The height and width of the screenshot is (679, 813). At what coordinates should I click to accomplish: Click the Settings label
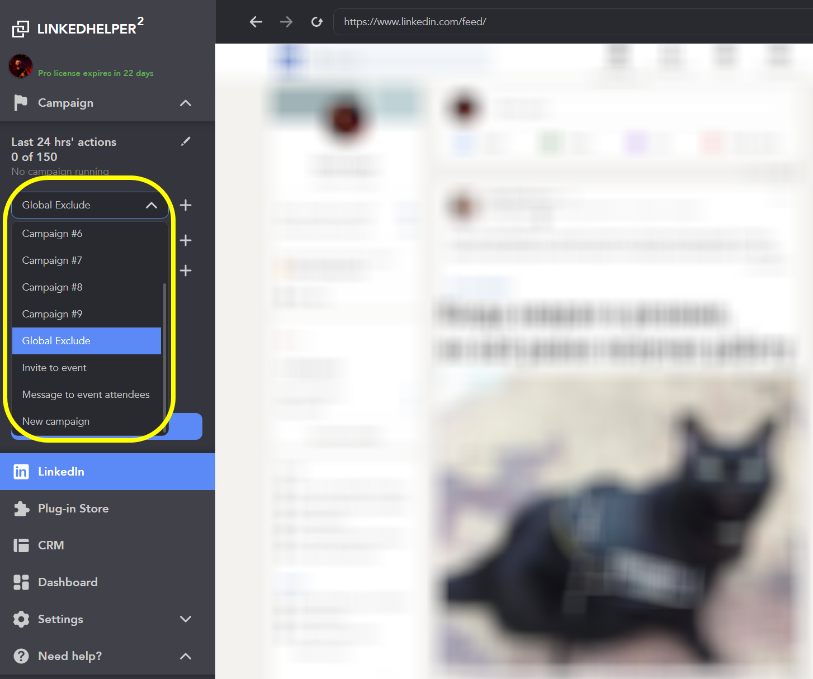click(60, 619)
